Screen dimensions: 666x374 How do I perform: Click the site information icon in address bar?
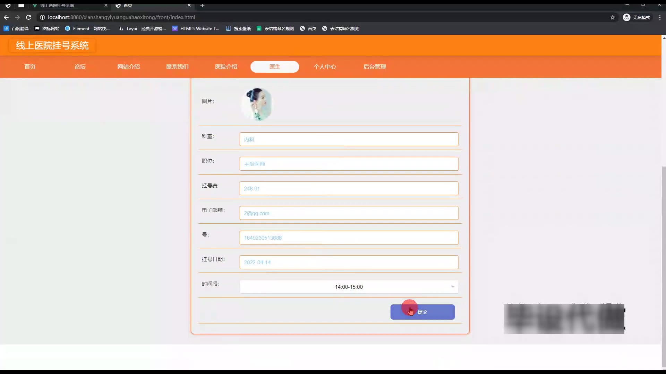tap(42, 17)
